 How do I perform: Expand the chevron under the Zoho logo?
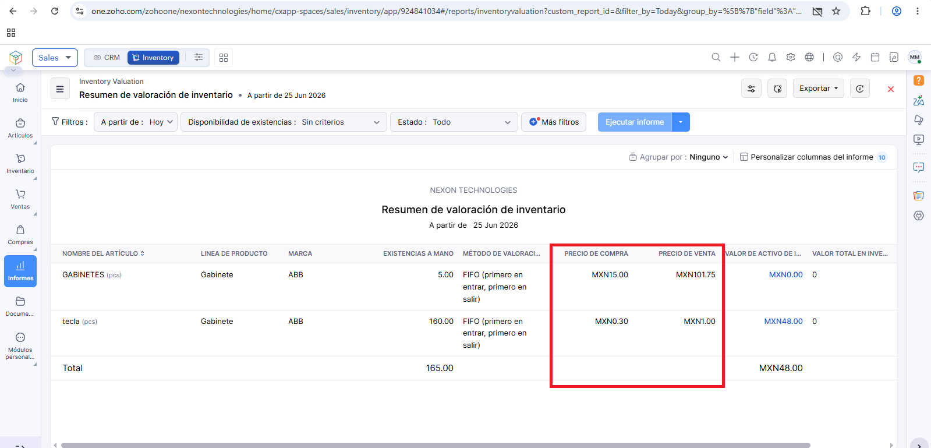pos(13,70)
